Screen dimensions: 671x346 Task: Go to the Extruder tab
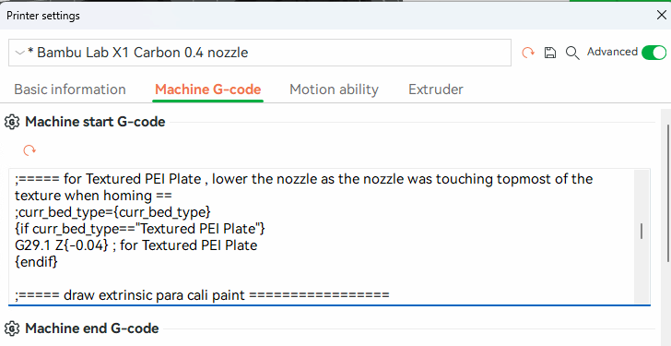(436, 89)
